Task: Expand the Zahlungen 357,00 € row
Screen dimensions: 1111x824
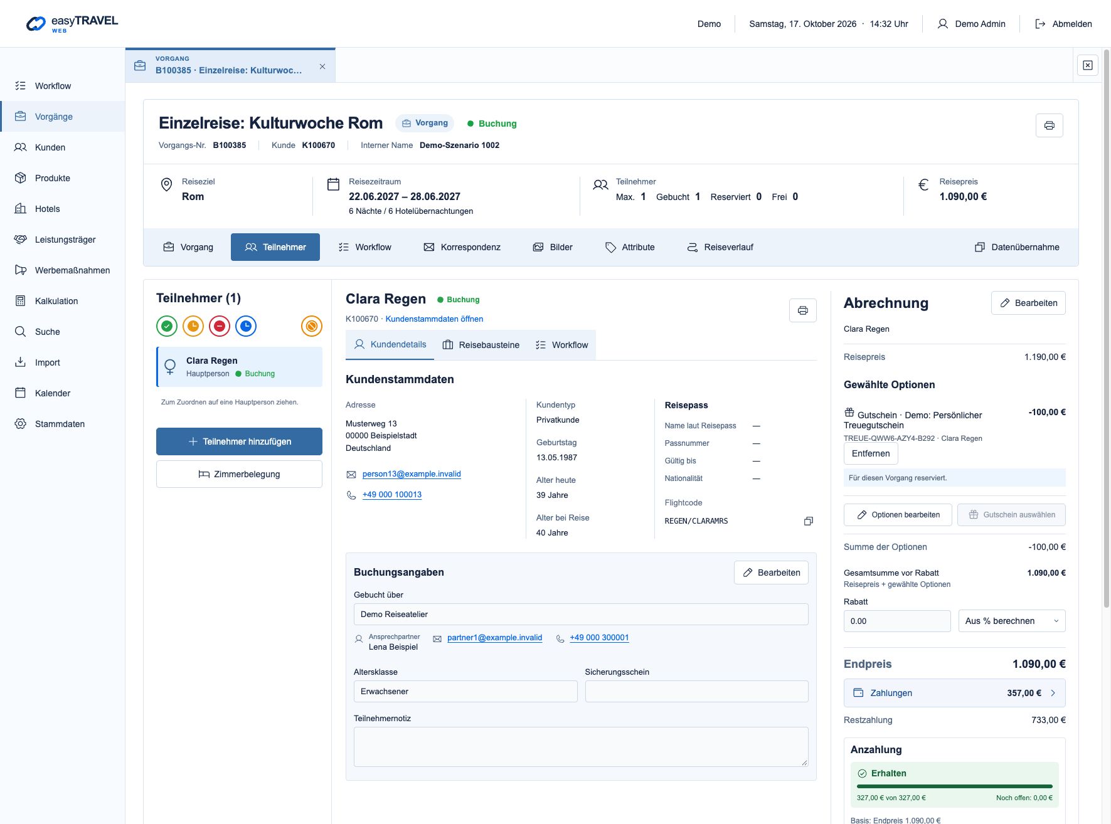Action: coord(955,693)
